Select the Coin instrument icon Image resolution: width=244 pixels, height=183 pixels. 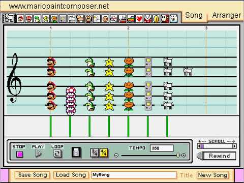tap(156, 19)
